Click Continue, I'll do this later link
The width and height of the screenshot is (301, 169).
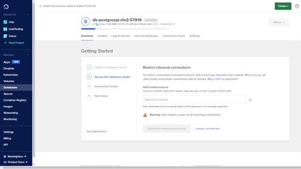(207, 129)
